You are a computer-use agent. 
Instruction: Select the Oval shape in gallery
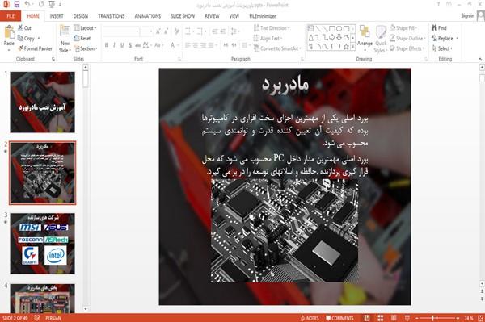coord(339,29)
